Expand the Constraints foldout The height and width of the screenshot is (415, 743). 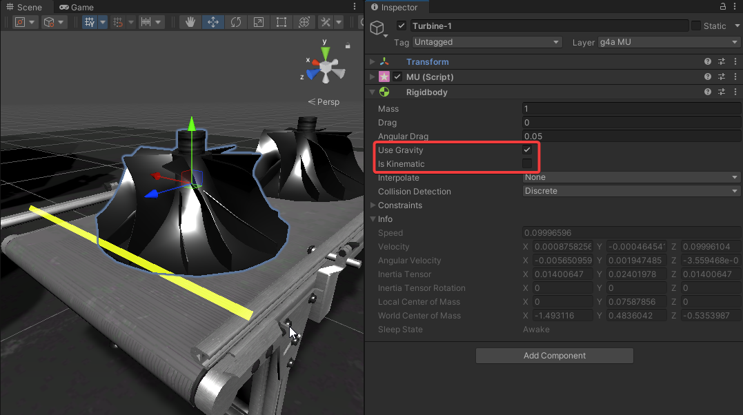pos(373,205)
